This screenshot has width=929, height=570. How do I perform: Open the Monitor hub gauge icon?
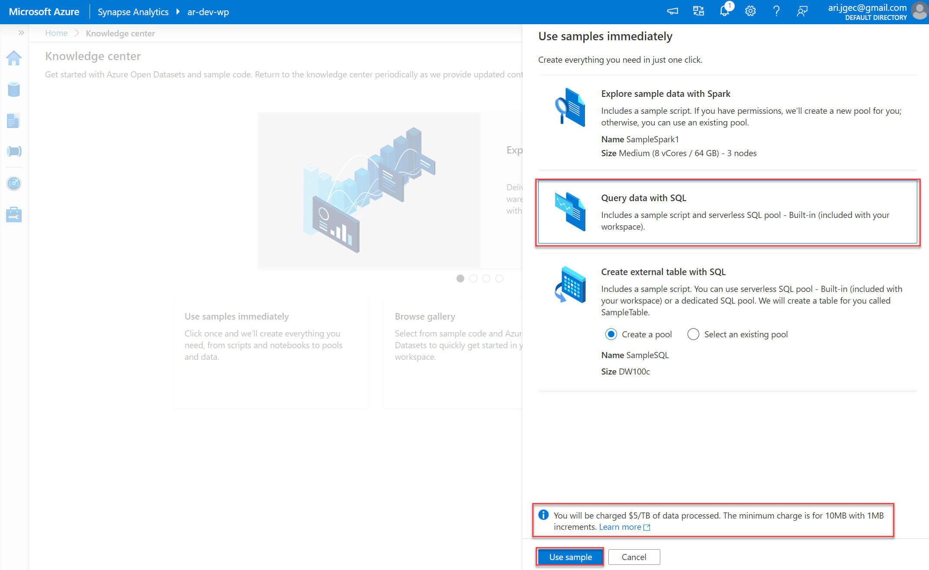click(x=14, y=183)
